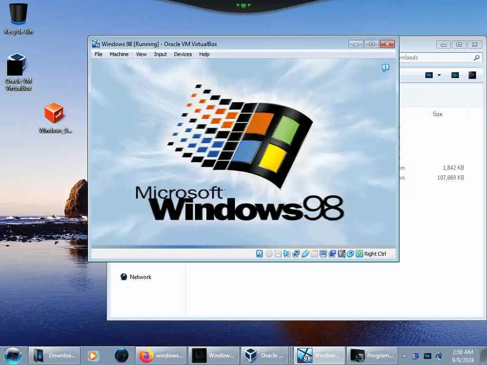Open the media player taskbar icon

93,355
